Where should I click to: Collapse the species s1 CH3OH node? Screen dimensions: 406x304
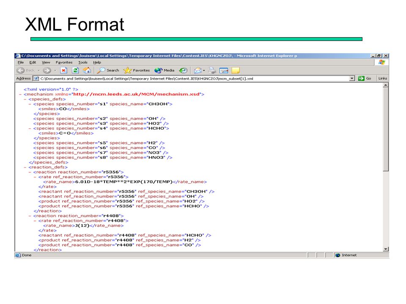click(30, 104)
